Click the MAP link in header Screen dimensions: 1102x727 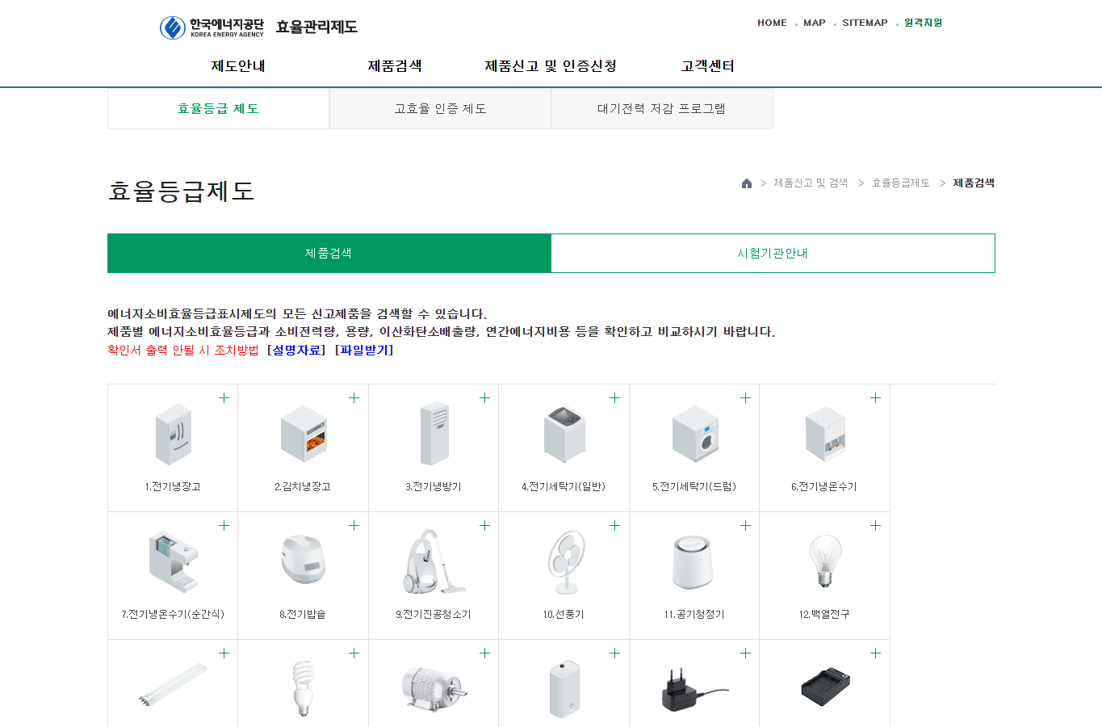[815, 23]
